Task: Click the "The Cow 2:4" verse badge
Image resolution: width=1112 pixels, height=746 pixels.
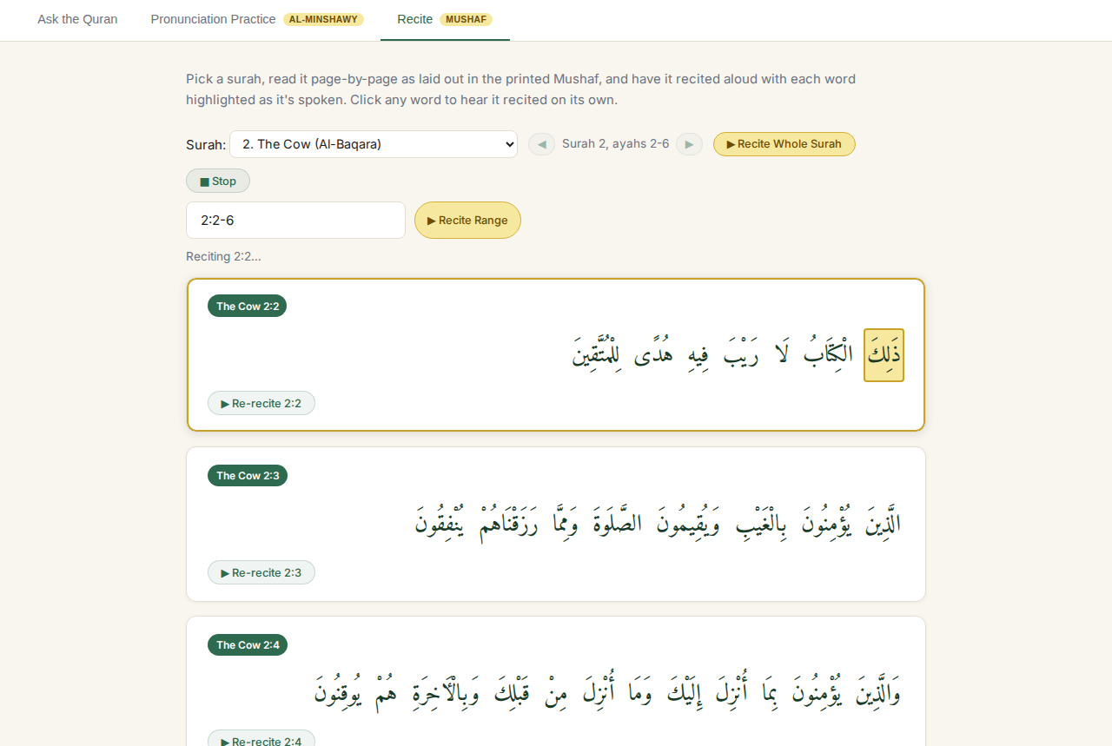Action: tap(248, 644)
